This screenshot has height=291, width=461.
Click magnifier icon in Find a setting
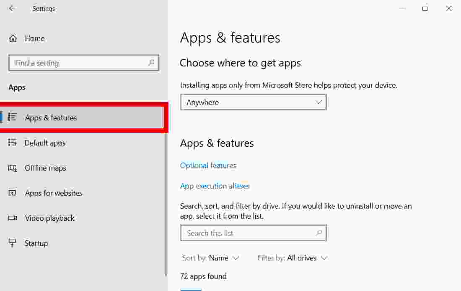[x=151, y=62]
